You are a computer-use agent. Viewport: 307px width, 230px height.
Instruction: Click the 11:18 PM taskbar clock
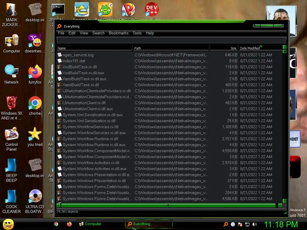click(x=281, y=224)
